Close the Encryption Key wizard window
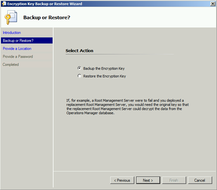The height and width of the screenshot is (190, 217). point(213,4)
